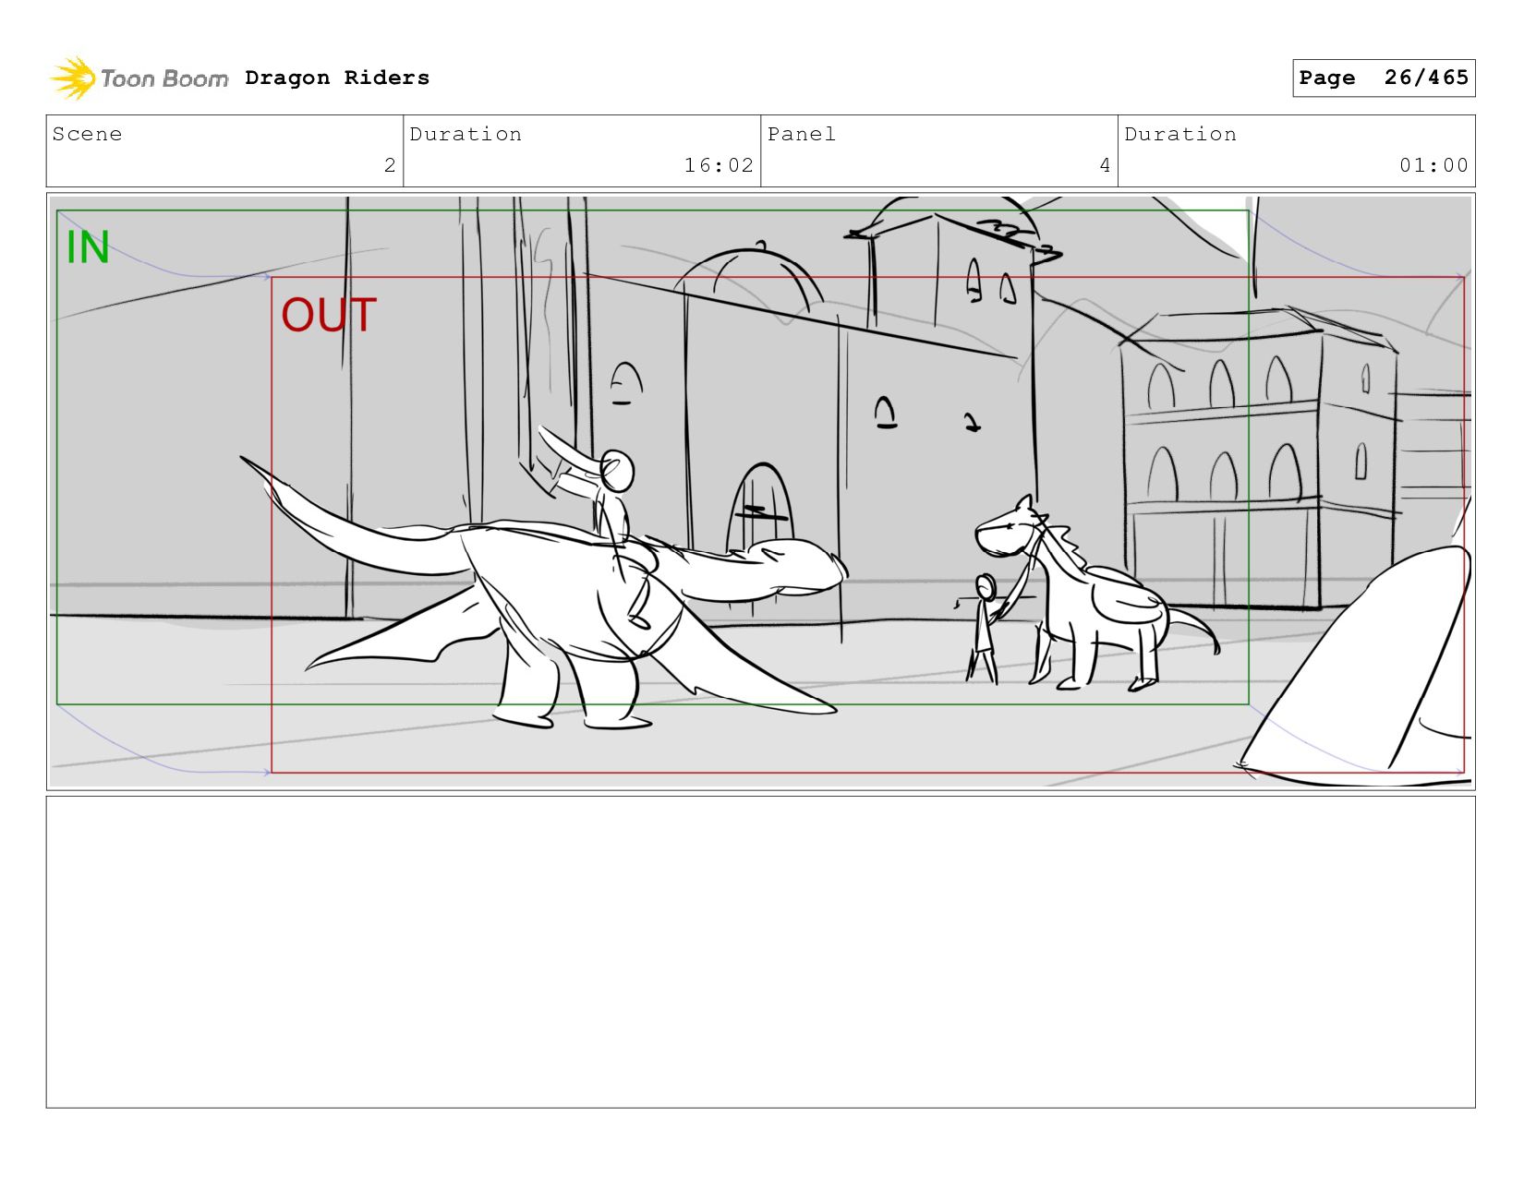Viewport: 1524px width, 1177px height.
Task: Click the 'Panel' header label
Action: (802, 134)
